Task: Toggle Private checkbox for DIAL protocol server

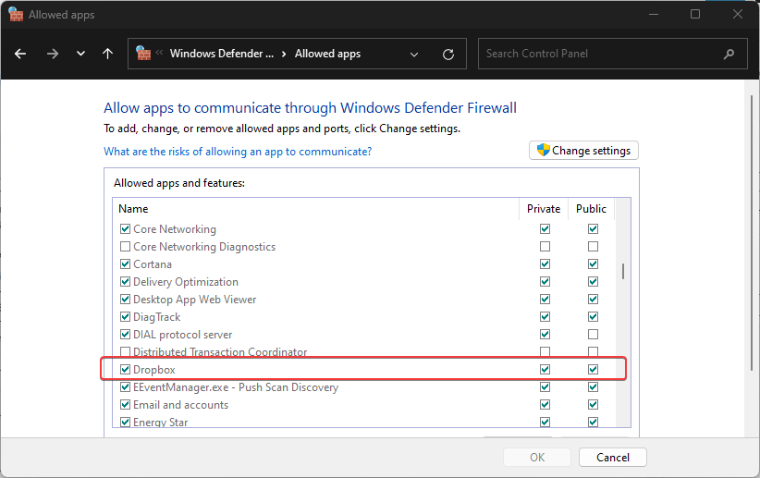Action: [545, 335]
